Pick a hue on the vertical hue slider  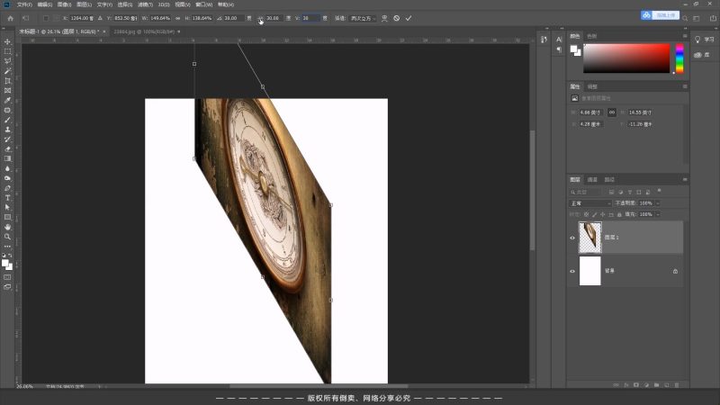tap(679, 58)
